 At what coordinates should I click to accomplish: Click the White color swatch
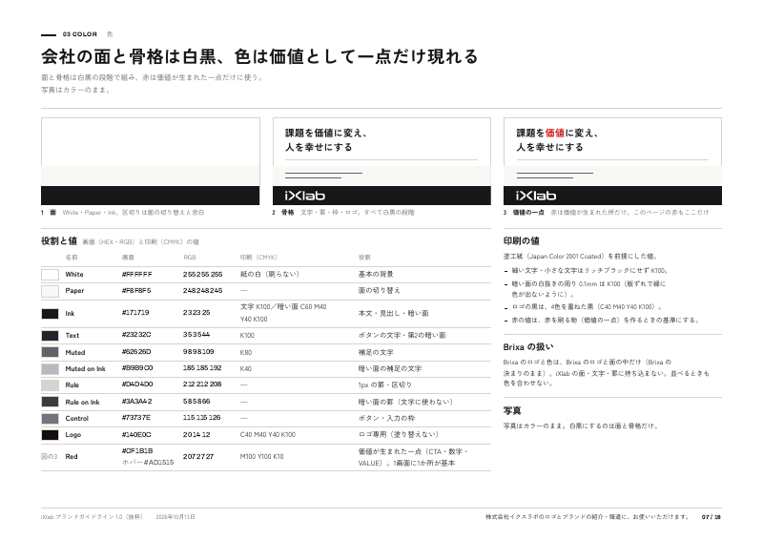(50, 275)
